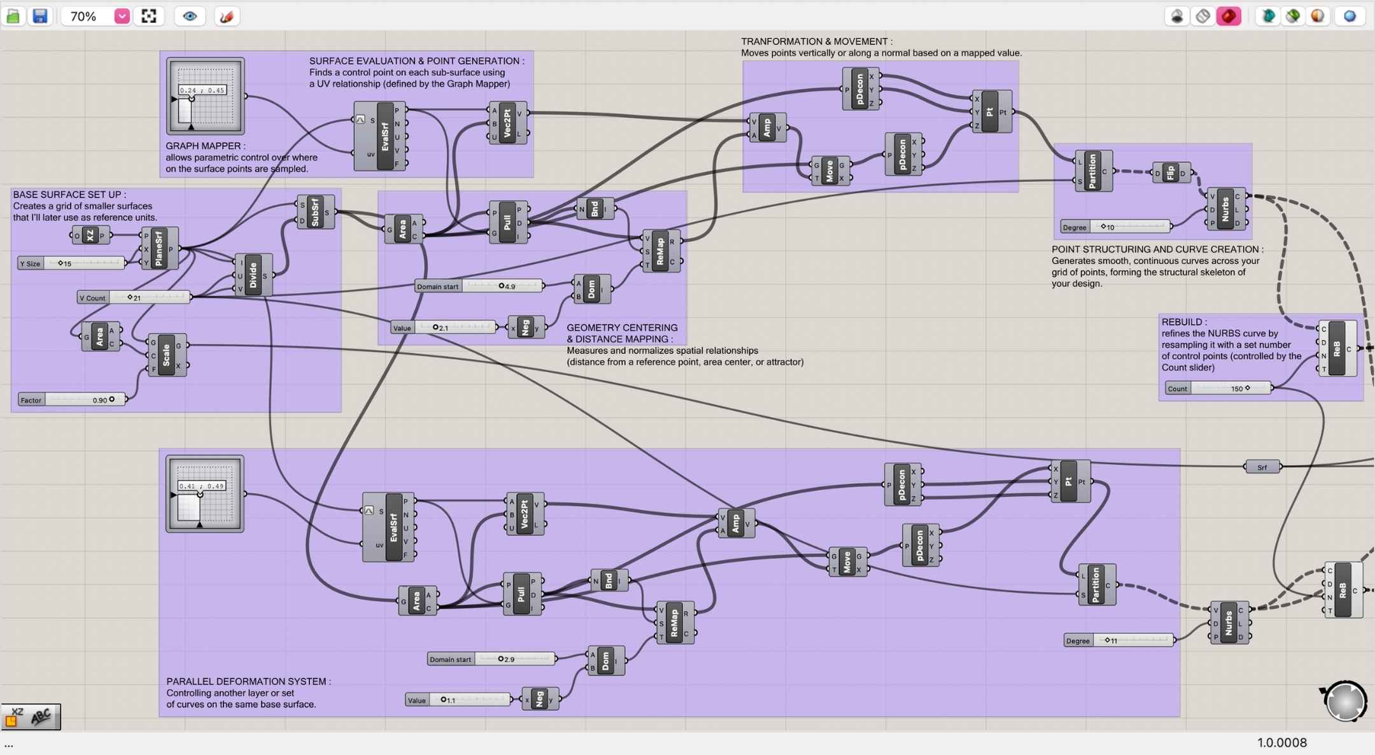Click the Srf relay parameter on the canvas
Screen dimensions: 1375x755
pyautogui.click(x=1262, y=467)
